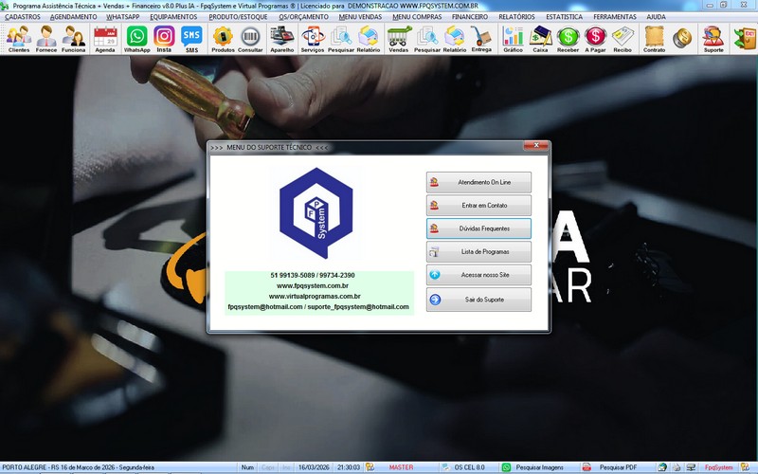
Task: Click Pesquisar icon next to Serviços
Action: [341, 39]
